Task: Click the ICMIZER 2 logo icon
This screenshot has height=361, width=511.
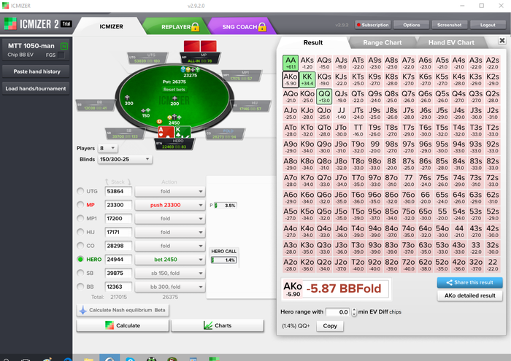Action: click(10, 24)
